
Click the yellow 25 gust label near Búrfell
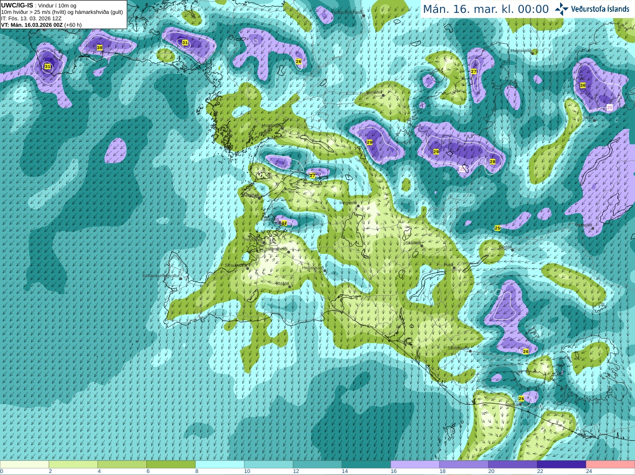498,228
